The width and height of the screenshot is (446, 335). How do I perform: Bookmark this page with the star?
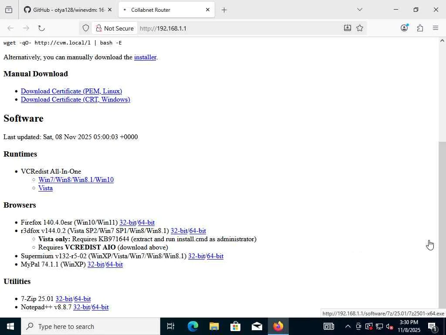point(359,28)
